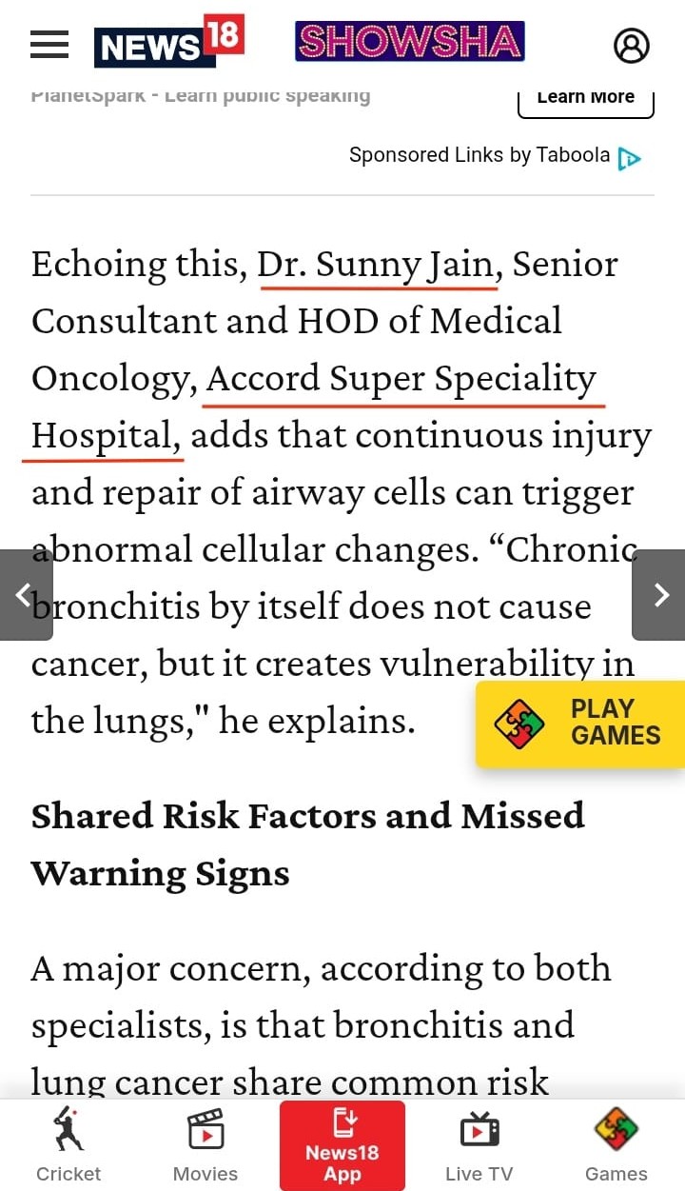685x1191 pixels.
Task: Open the Dr. Sunny Jain link
Action: [x=377, y=264]
